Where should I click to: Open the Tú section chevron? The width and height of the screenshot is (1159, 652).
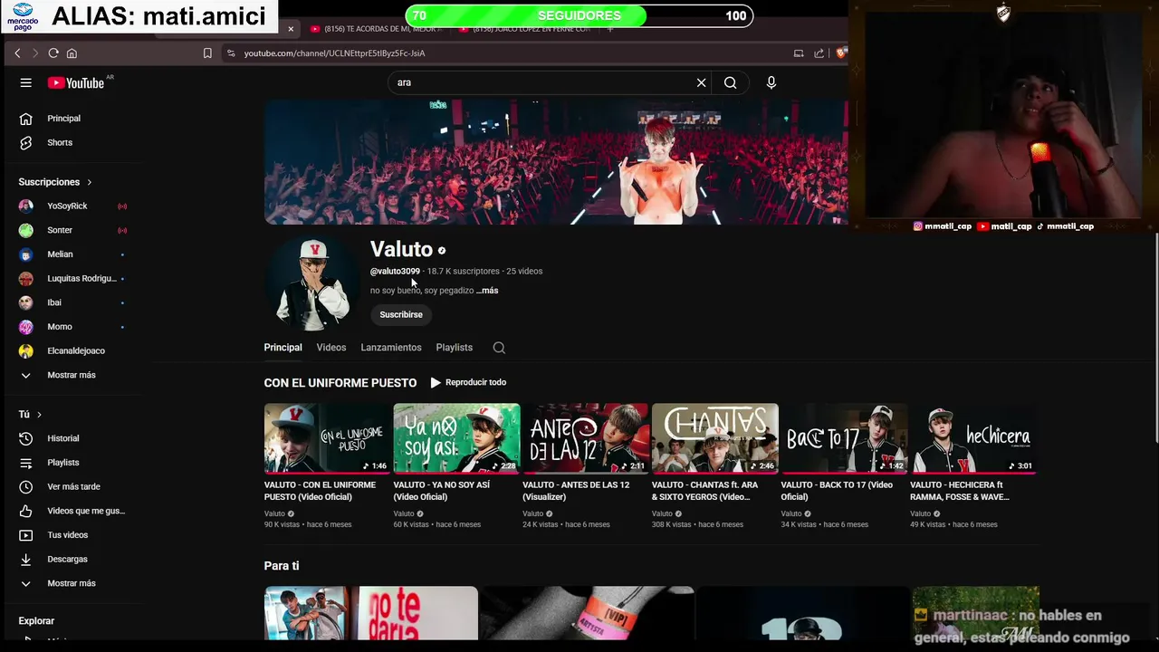tap(39, 415)
